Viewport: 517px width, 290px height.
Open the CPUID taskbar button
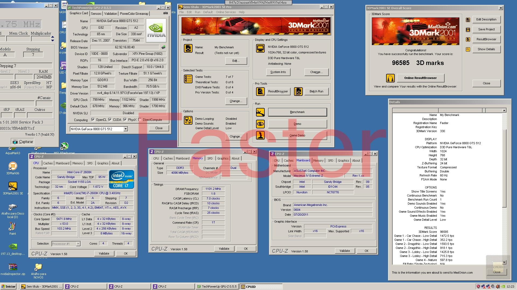261,287
